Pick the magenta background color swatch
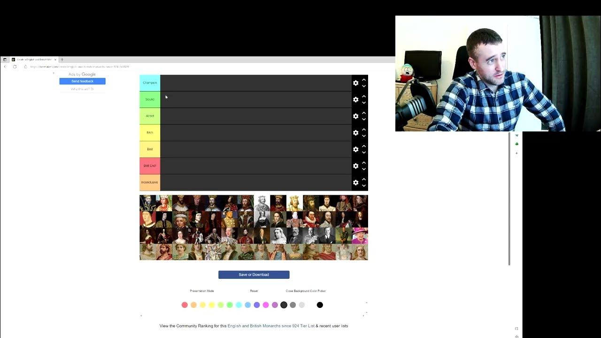This screenshot has width=601, height=338. (x=266, y=305)
